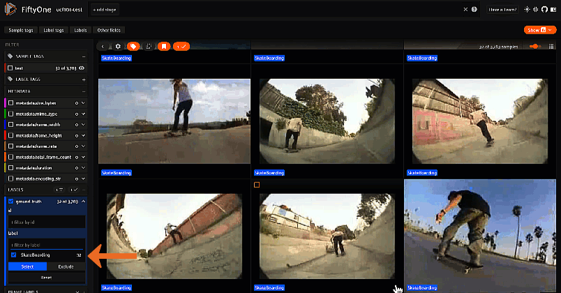
Task: Expand metadata.duration filter chevron
Action: pyautogui.click(x=83, y=168)
